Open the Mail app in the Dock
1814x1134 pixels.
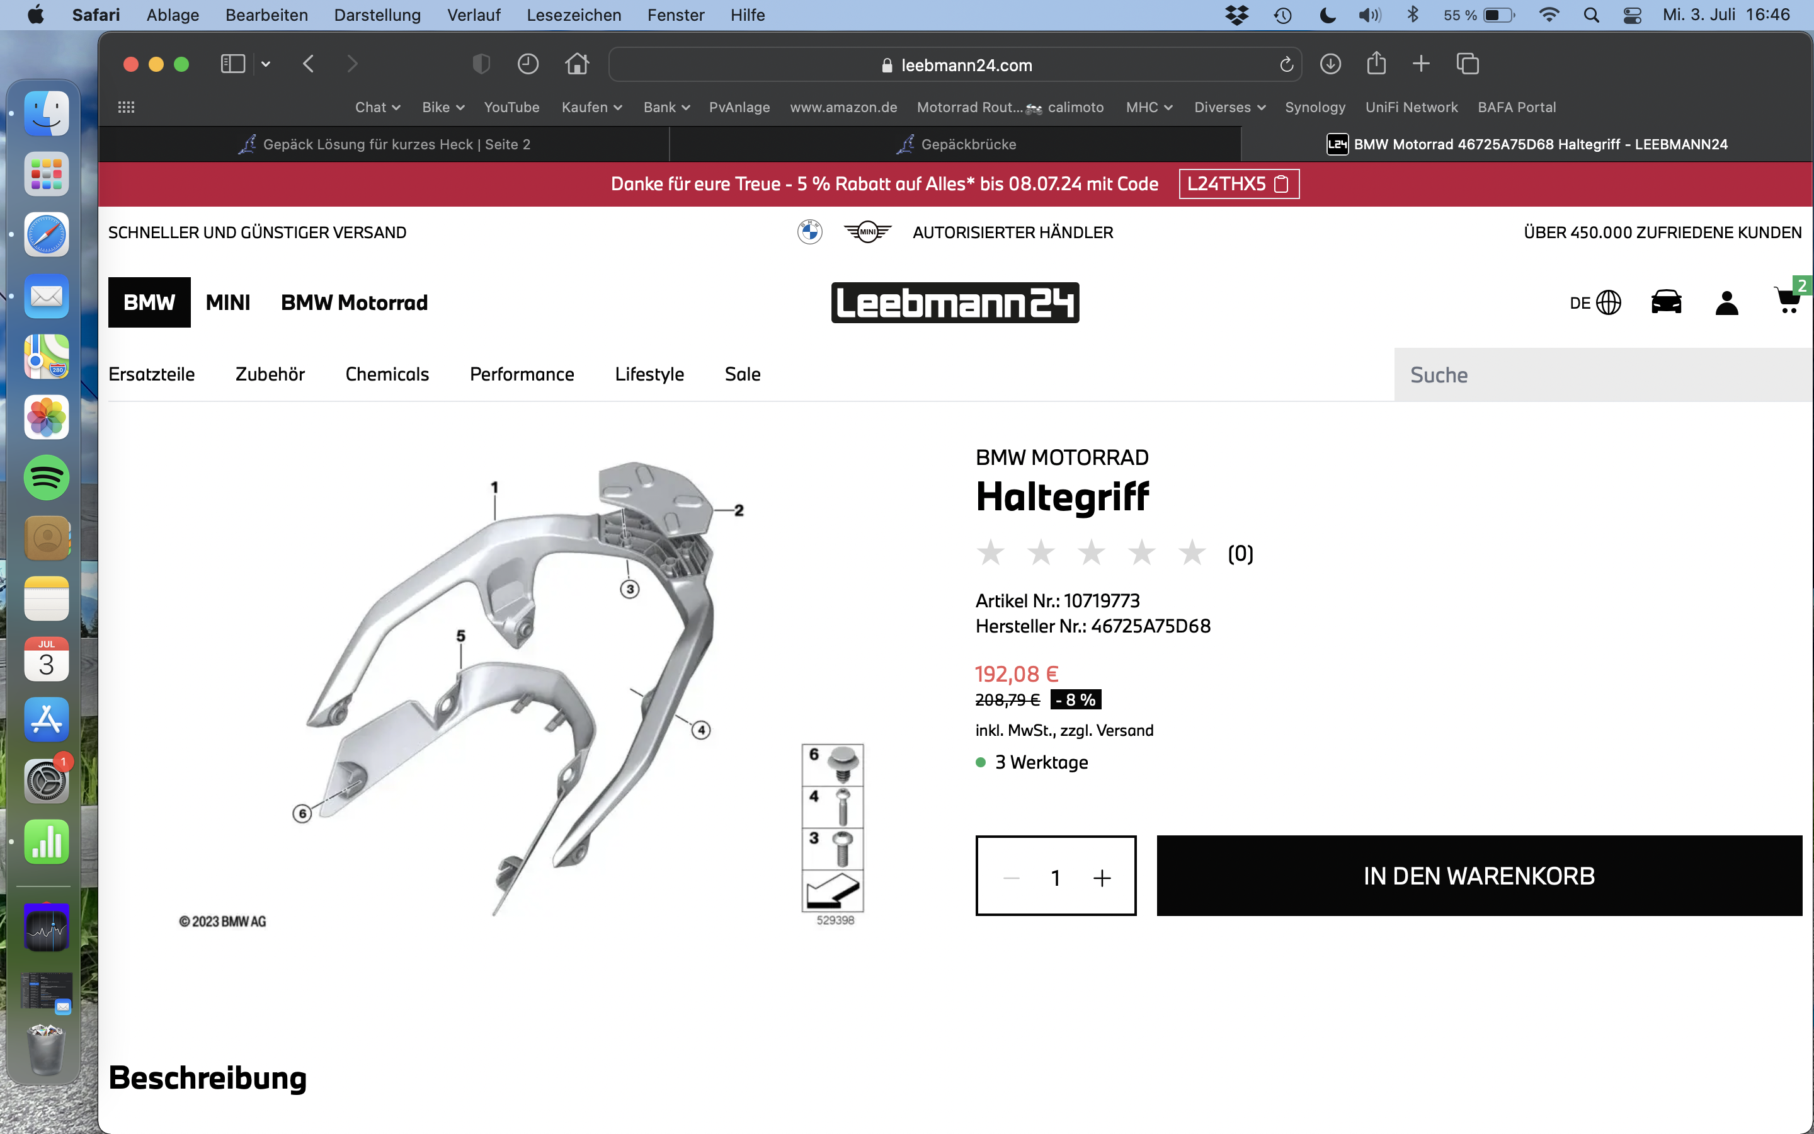(x=47, y=295)
